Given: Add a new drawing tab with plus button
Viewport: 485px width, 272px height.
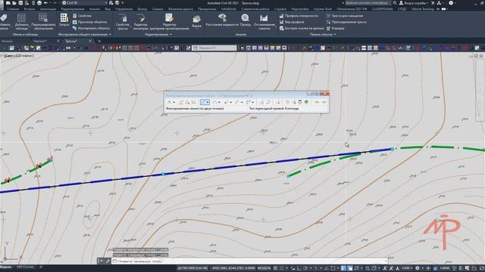Looking at the screenshot, I should [99, 41].
